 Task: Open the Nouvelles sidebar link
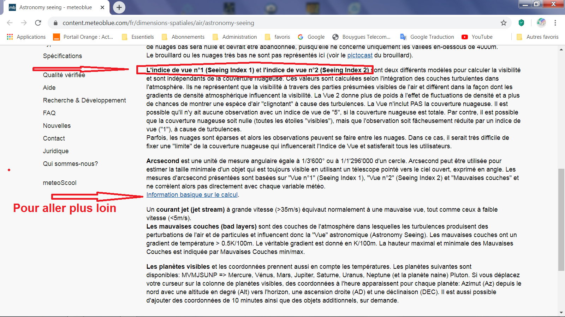[57, 126]
